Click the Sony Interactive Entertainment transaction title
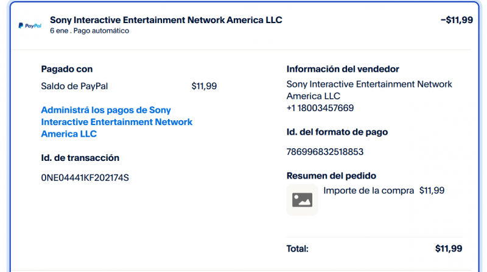Image resolution: width=487 pixels, height=272 pixels. pos(166,20)
